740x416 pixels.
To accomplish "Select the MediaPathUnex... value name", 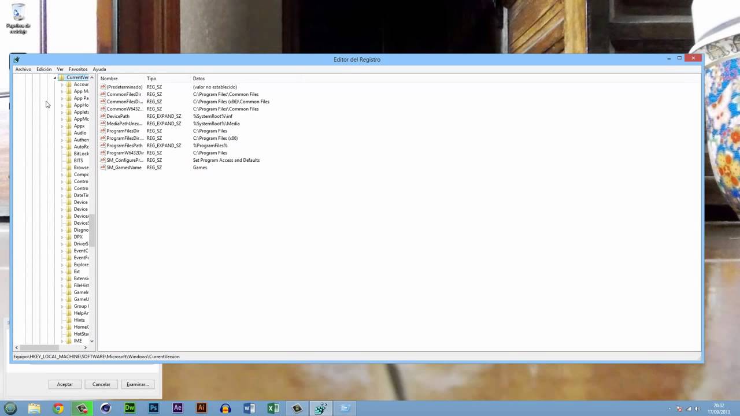I will (124, 124).
